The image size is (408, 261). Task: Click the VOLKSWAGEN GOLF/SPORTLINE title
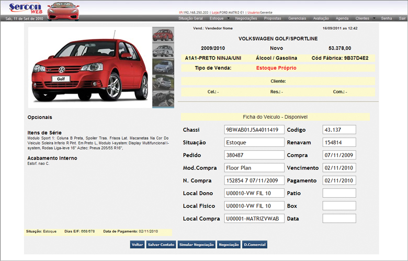point(278,39)
